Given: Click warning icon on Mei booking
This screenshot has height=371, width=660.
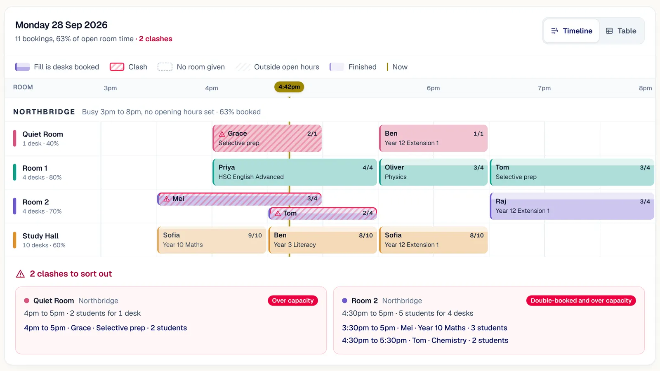Looking at the screenshot, I should (167, 199).
